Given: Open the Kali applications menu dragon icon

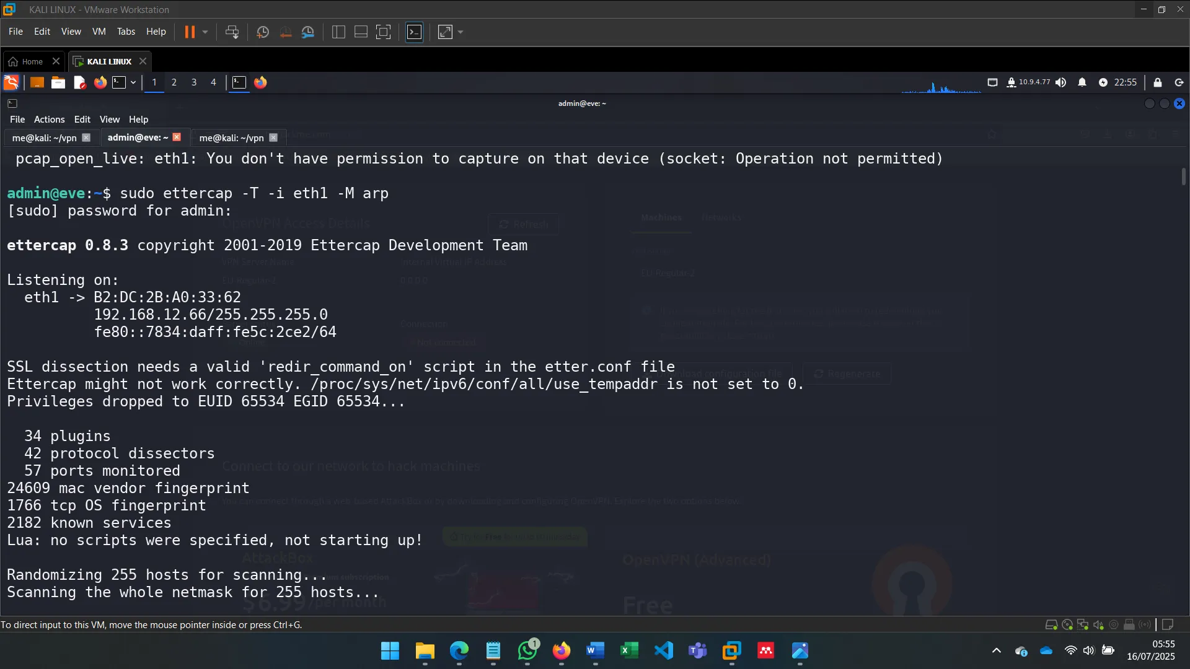Looking at the screenshot, I should [x=11, y=82].
